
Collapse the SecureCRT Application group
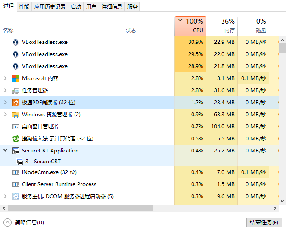[x=5, y=151]
